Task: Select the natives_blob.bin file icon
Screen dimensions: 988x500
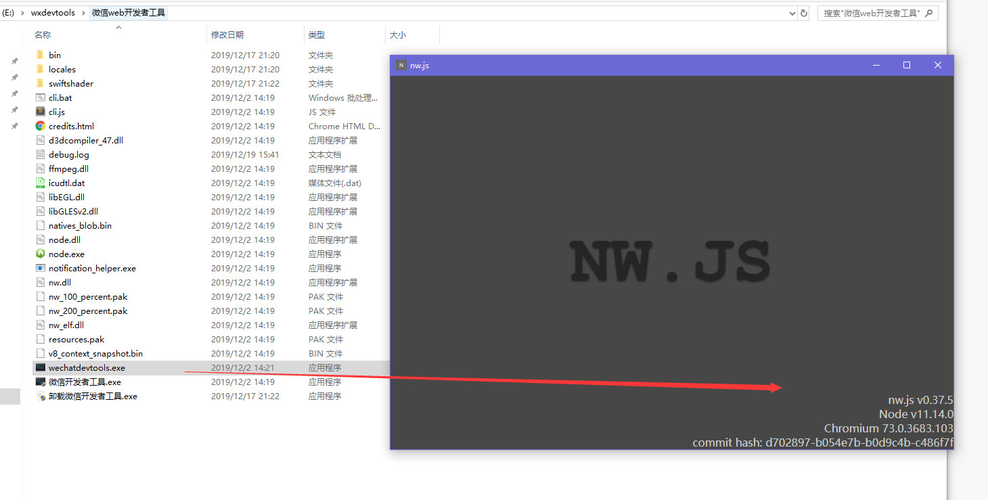Action: pyautogui.click(x=40, y=225)
